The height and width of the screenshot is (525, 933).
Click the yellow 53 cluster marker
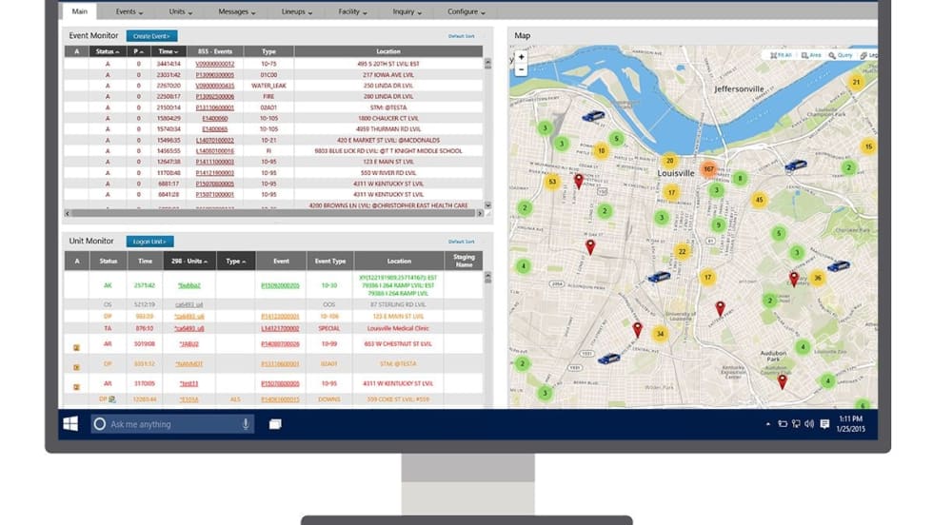coord(552,181)
